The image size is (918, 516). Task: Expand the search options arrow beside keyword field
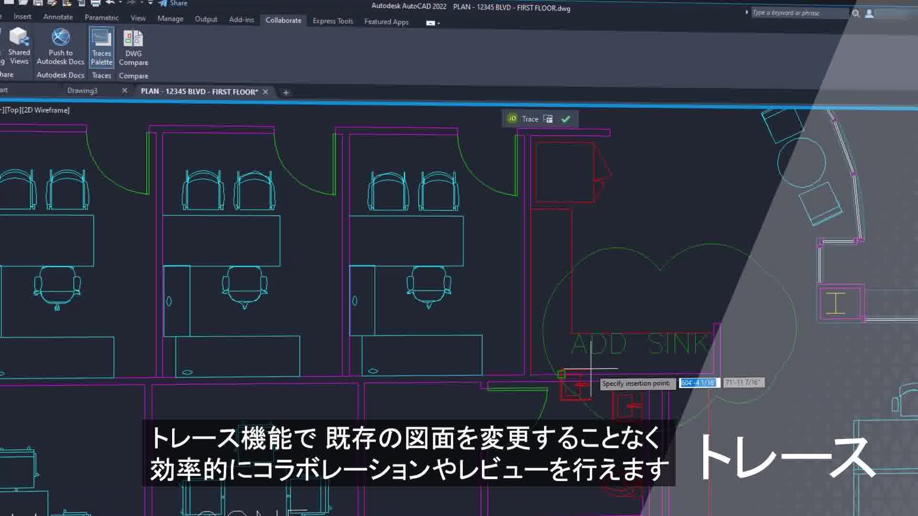746,12
